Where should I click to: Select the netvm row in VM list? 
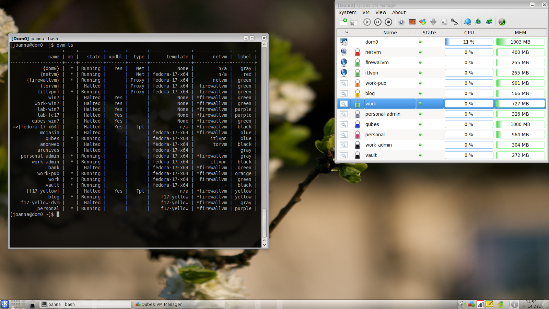442,52
